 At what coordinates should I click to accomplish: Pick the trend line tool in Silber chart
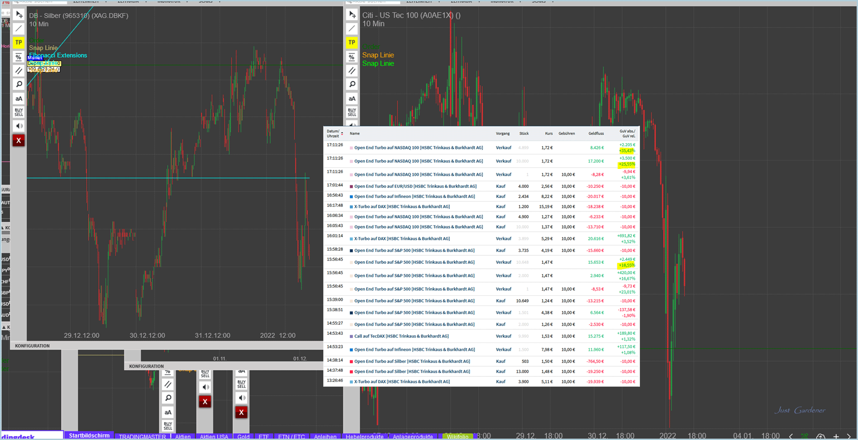tap(19, 29)
